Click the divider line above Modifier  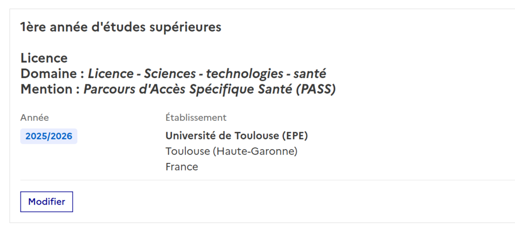coord(257,180)
